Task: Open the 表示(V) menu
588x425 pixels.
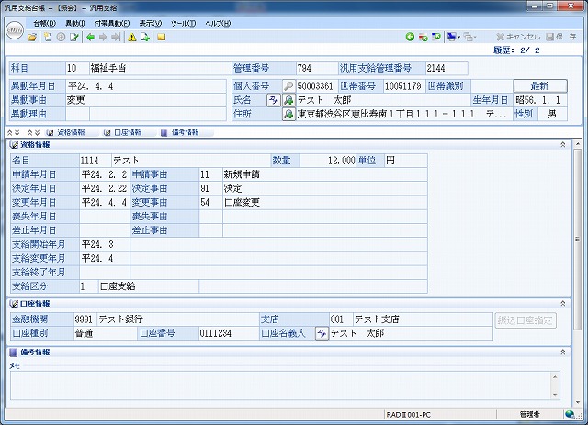Action: 150,21
